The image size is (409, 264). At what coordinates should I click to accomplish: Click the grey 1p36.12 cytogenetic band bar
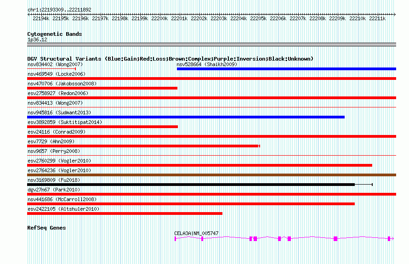point(211,45)
